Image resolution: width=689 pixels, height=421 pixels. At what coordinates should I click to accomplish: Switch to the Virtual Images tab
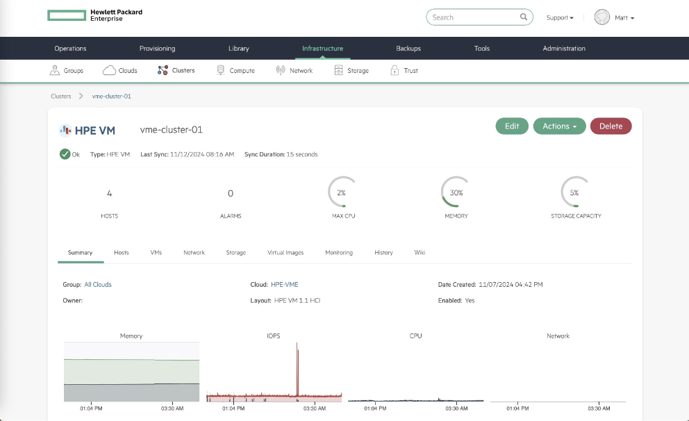(285, 253)
